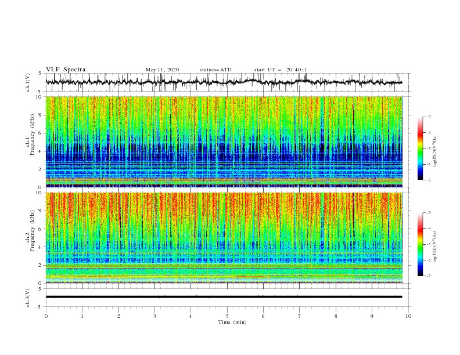The image size is (460, 355).
Task: Click the 'ch.3(V)' waveform axis label
Action: [28, 298]
